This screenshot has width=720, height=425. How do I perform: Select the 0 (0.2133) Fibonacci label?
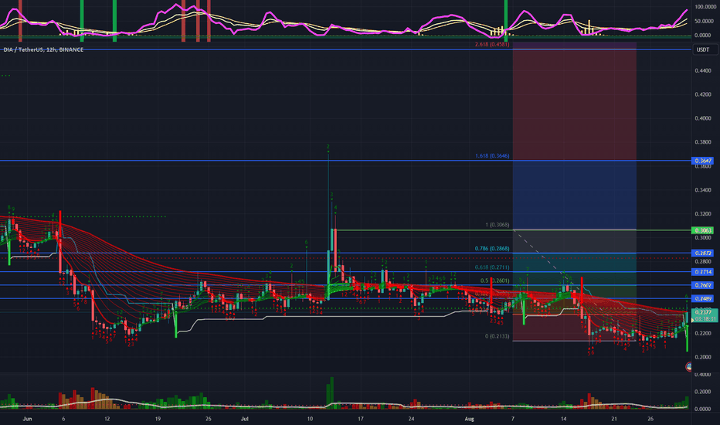(497, 336)
